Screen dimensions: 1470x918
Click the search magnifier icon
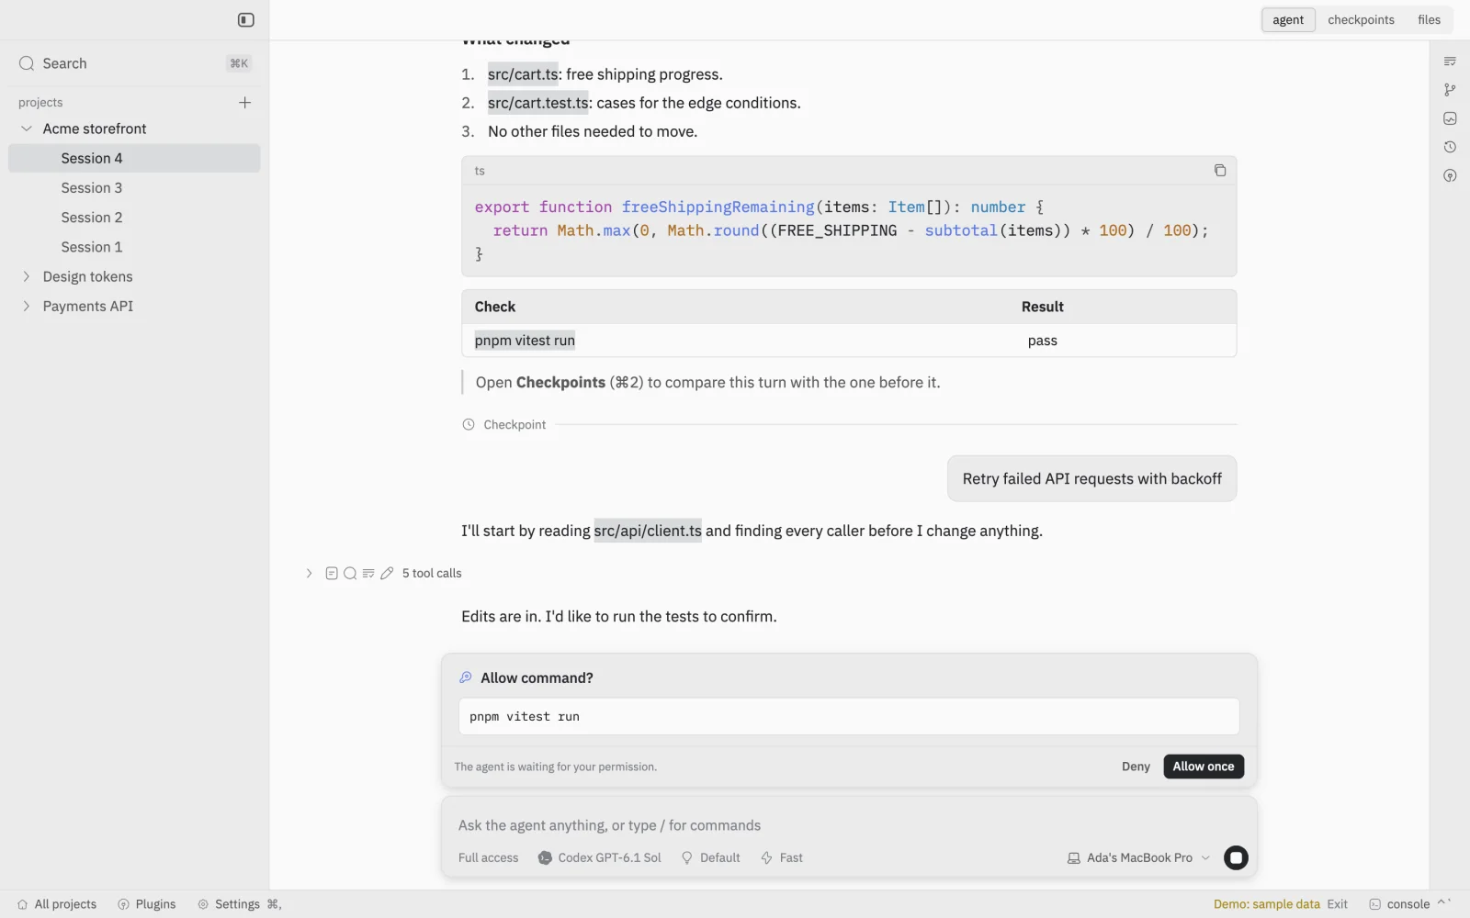[x=27, y=63]
